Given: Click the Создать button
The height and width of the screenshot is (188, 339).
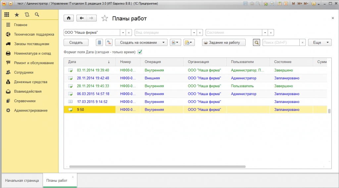Looking at the screenshot, I should pos(76,43).
